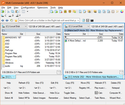Viewport: 125px width, 105px height.
Task: Open the history clock icon
Action: pyautogui.click(x=12, y=20)
